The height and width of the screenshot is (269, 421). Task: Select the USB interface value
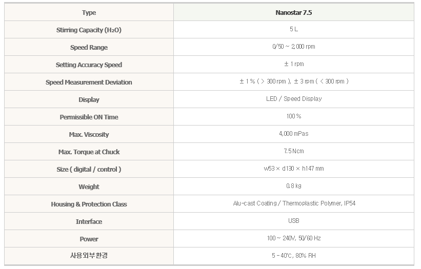point(294,221)
